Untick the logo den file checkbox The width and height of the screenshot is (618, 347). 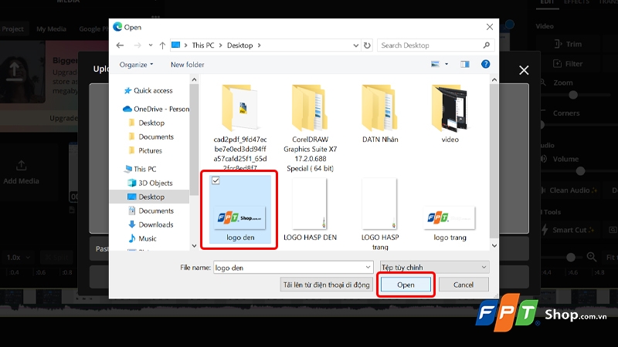tap(216, 180)
